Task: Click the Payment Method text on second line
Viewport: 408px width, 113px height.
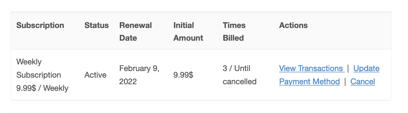Action: tap(310, 82)
